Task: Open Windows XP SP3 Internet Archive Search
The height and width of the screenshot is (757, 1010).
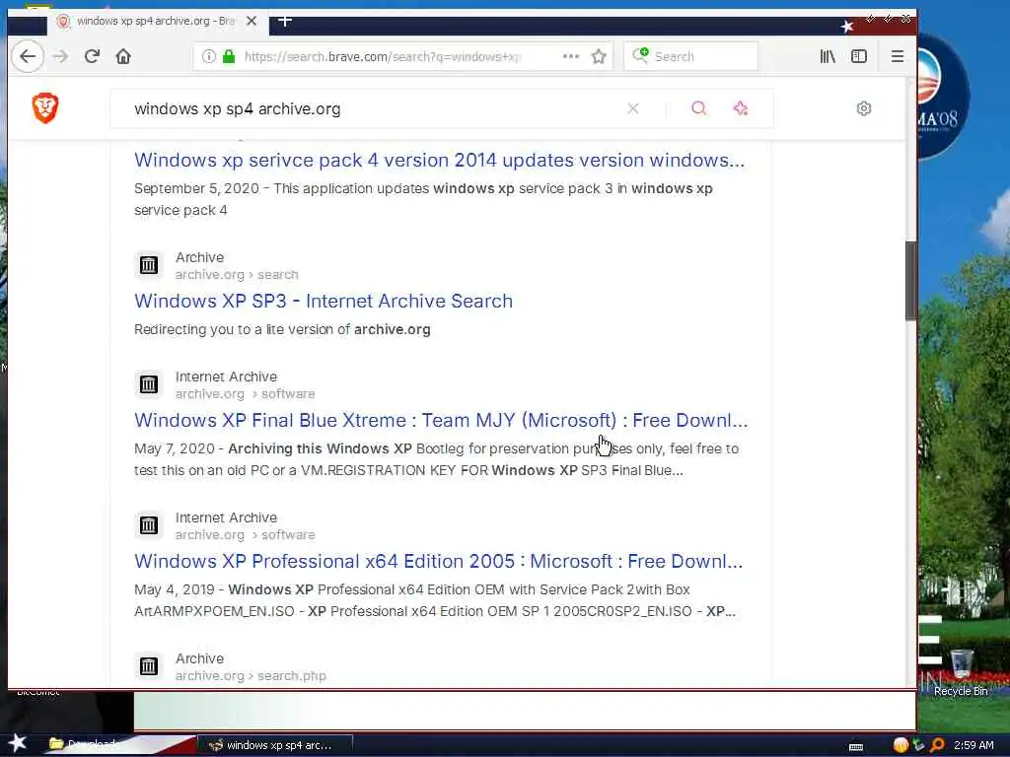Action: [x=324, y=302]
